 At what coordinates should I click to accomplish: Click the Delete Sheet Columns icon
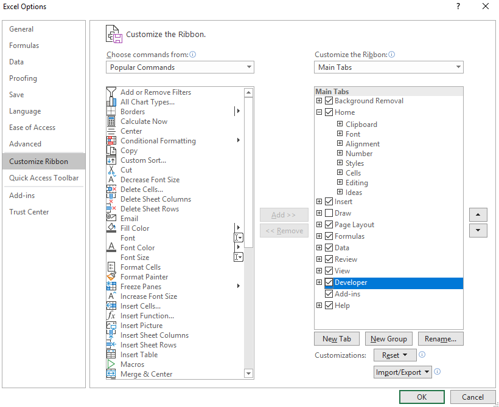(111, 199)
